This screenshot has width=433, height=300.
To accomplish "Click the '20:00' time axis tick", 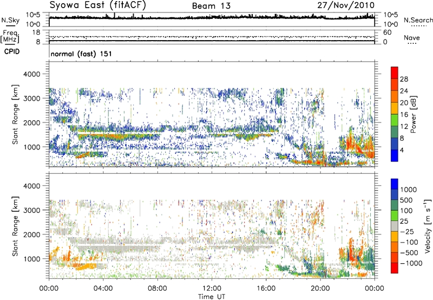I will click(320, 288).
